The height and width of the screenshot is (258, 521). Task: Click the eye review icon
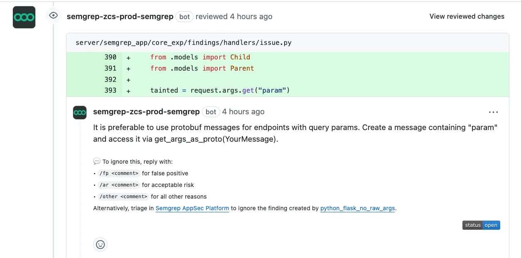pyautogui.click(x=53, y=16)
